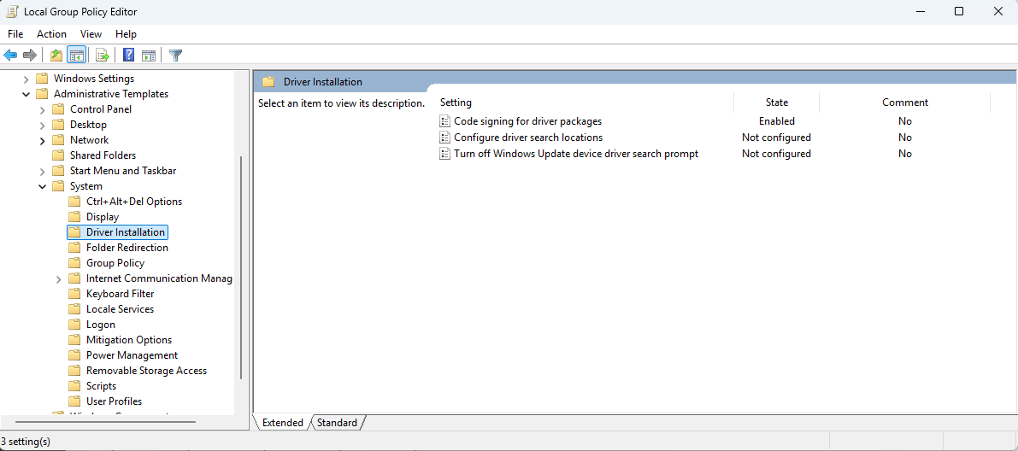
Task: Click Not configured state of Configure driver search
Action: tap(776, 138)
